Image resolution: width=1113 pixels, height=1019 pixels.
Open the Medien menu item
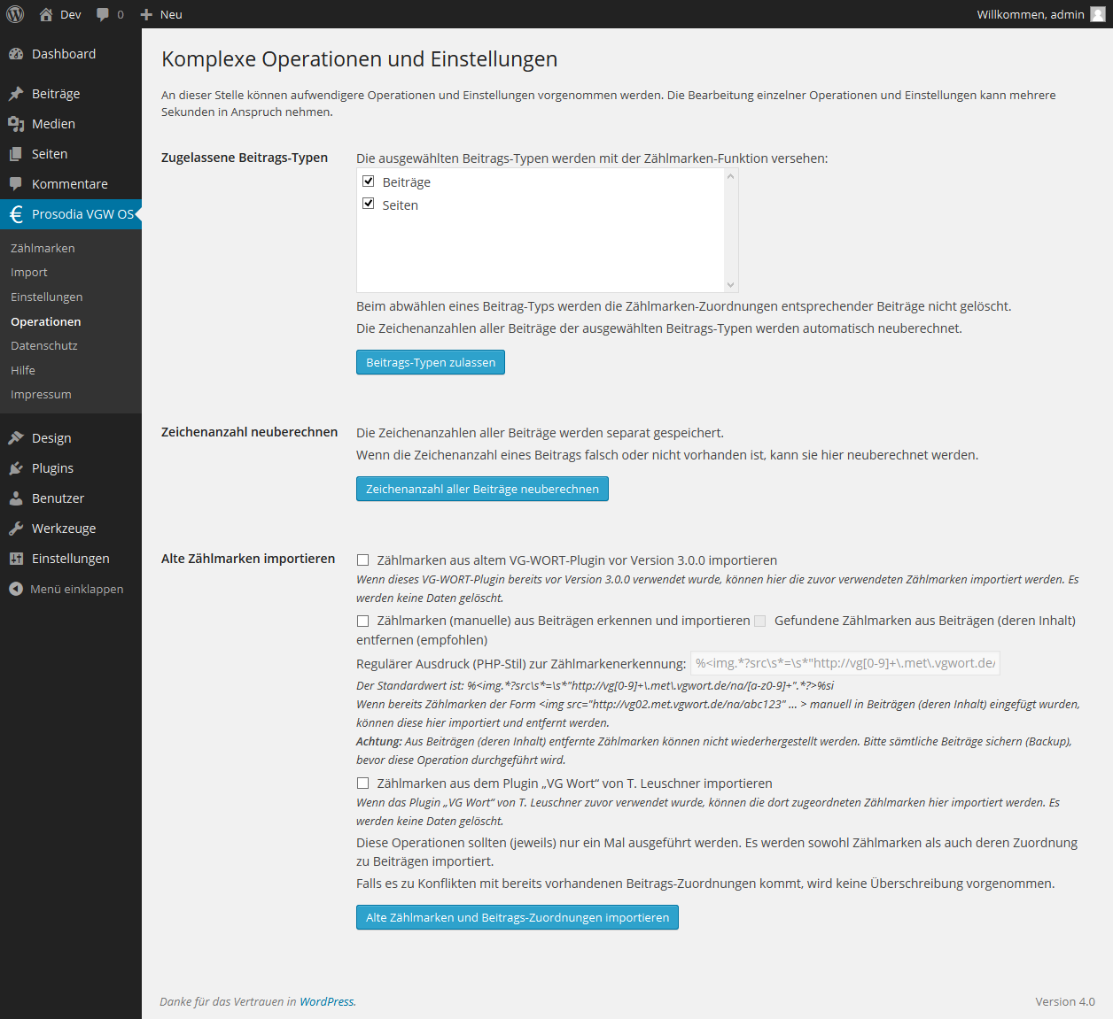[x=71, y=124]
